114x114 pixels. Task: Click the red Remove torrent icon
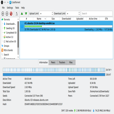click(x=11, y=14)
